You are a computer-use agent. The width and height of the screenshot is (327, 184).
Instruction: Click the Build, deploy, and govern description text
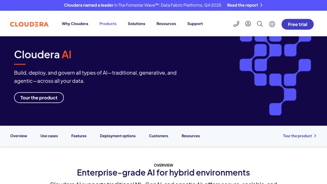(x=95, y=77)
